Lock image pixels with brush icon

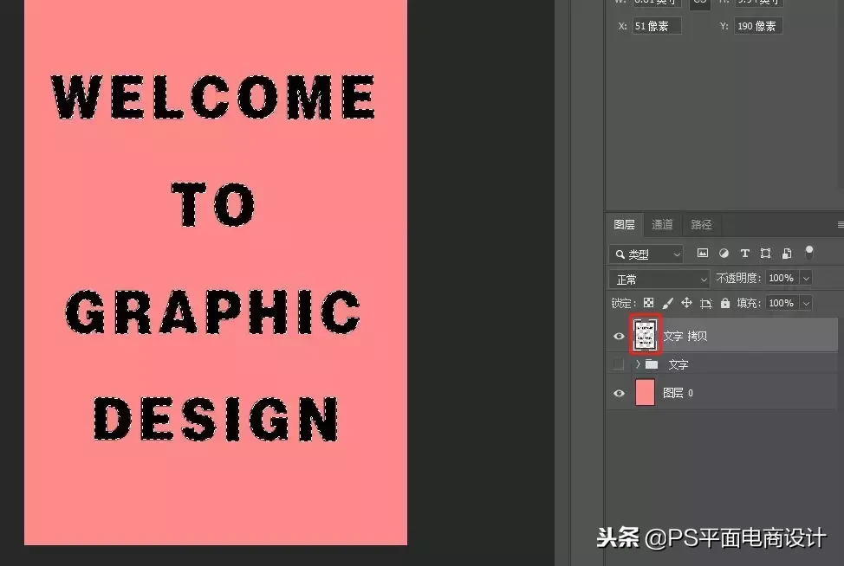(667, 303)
